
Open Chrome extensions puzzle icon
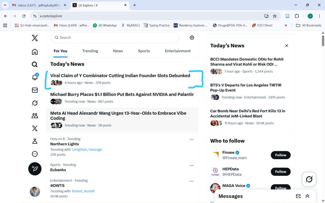pos(297,16)
